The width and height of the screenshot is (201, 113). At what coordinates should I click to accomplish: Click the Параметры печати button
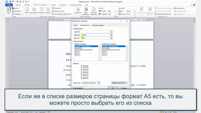(x=119, y=83)
